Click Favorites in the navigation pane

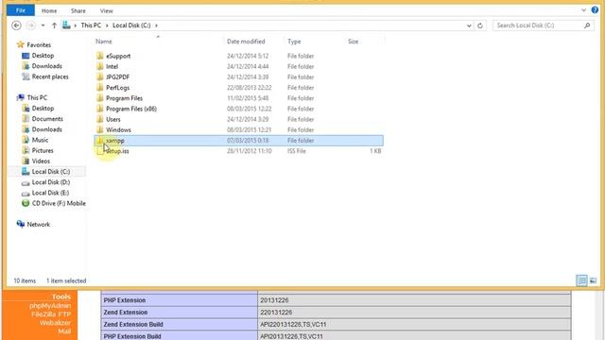(x=39, y=44)
